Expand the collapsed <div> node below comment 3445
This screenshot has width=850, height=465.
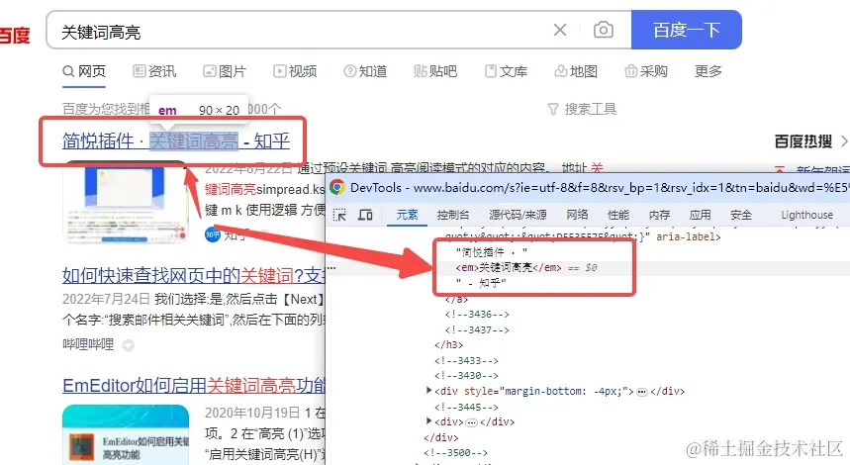tap(428, 421)
